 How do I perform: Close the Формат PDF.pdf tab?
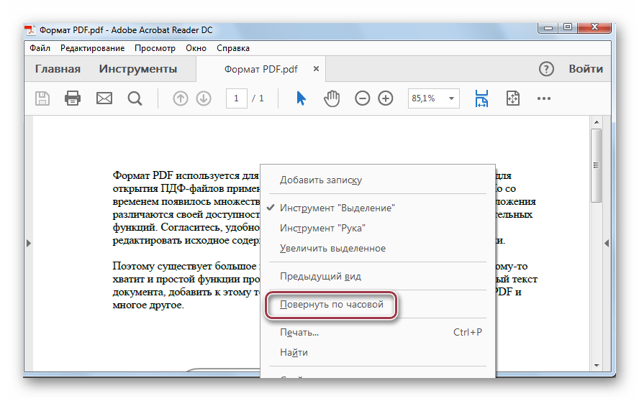[x=316, y=69]
